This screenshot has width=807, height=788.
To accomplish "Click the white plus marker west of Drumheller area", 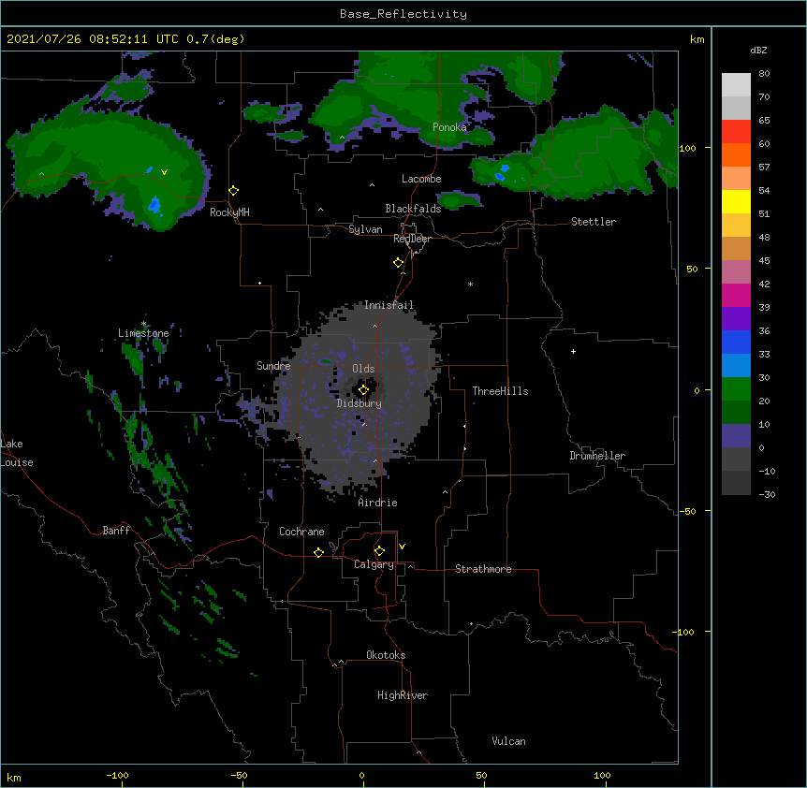I will tap(573, 351).
